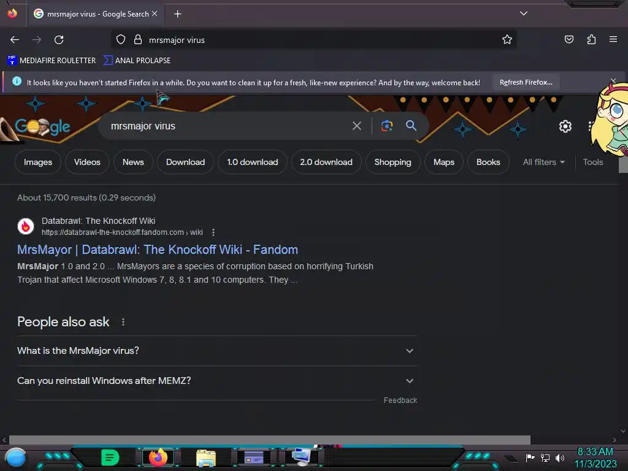Click the info icon in notification bar
Screen dimensions: 628x471
click(x=17, y=82)
